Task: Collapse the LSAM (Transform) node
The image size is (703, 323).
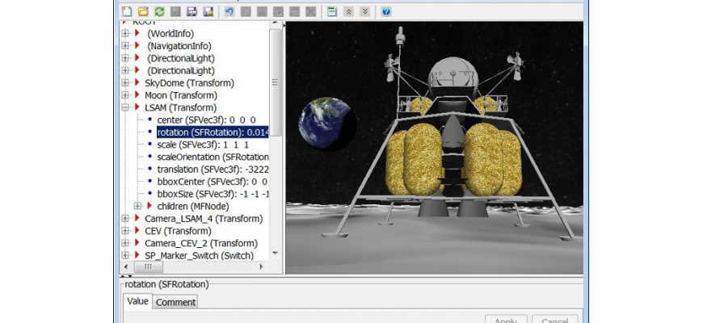Action: [x=125, y=107]
